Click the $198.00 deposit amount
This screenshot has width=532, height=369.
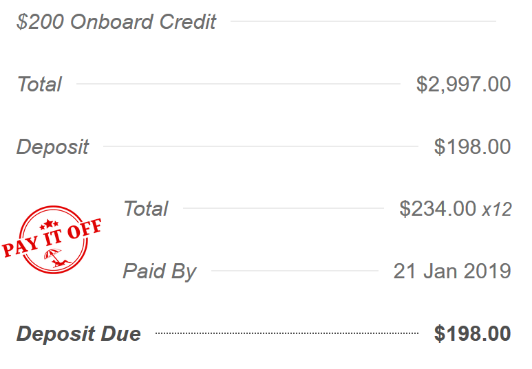[472, 146]
